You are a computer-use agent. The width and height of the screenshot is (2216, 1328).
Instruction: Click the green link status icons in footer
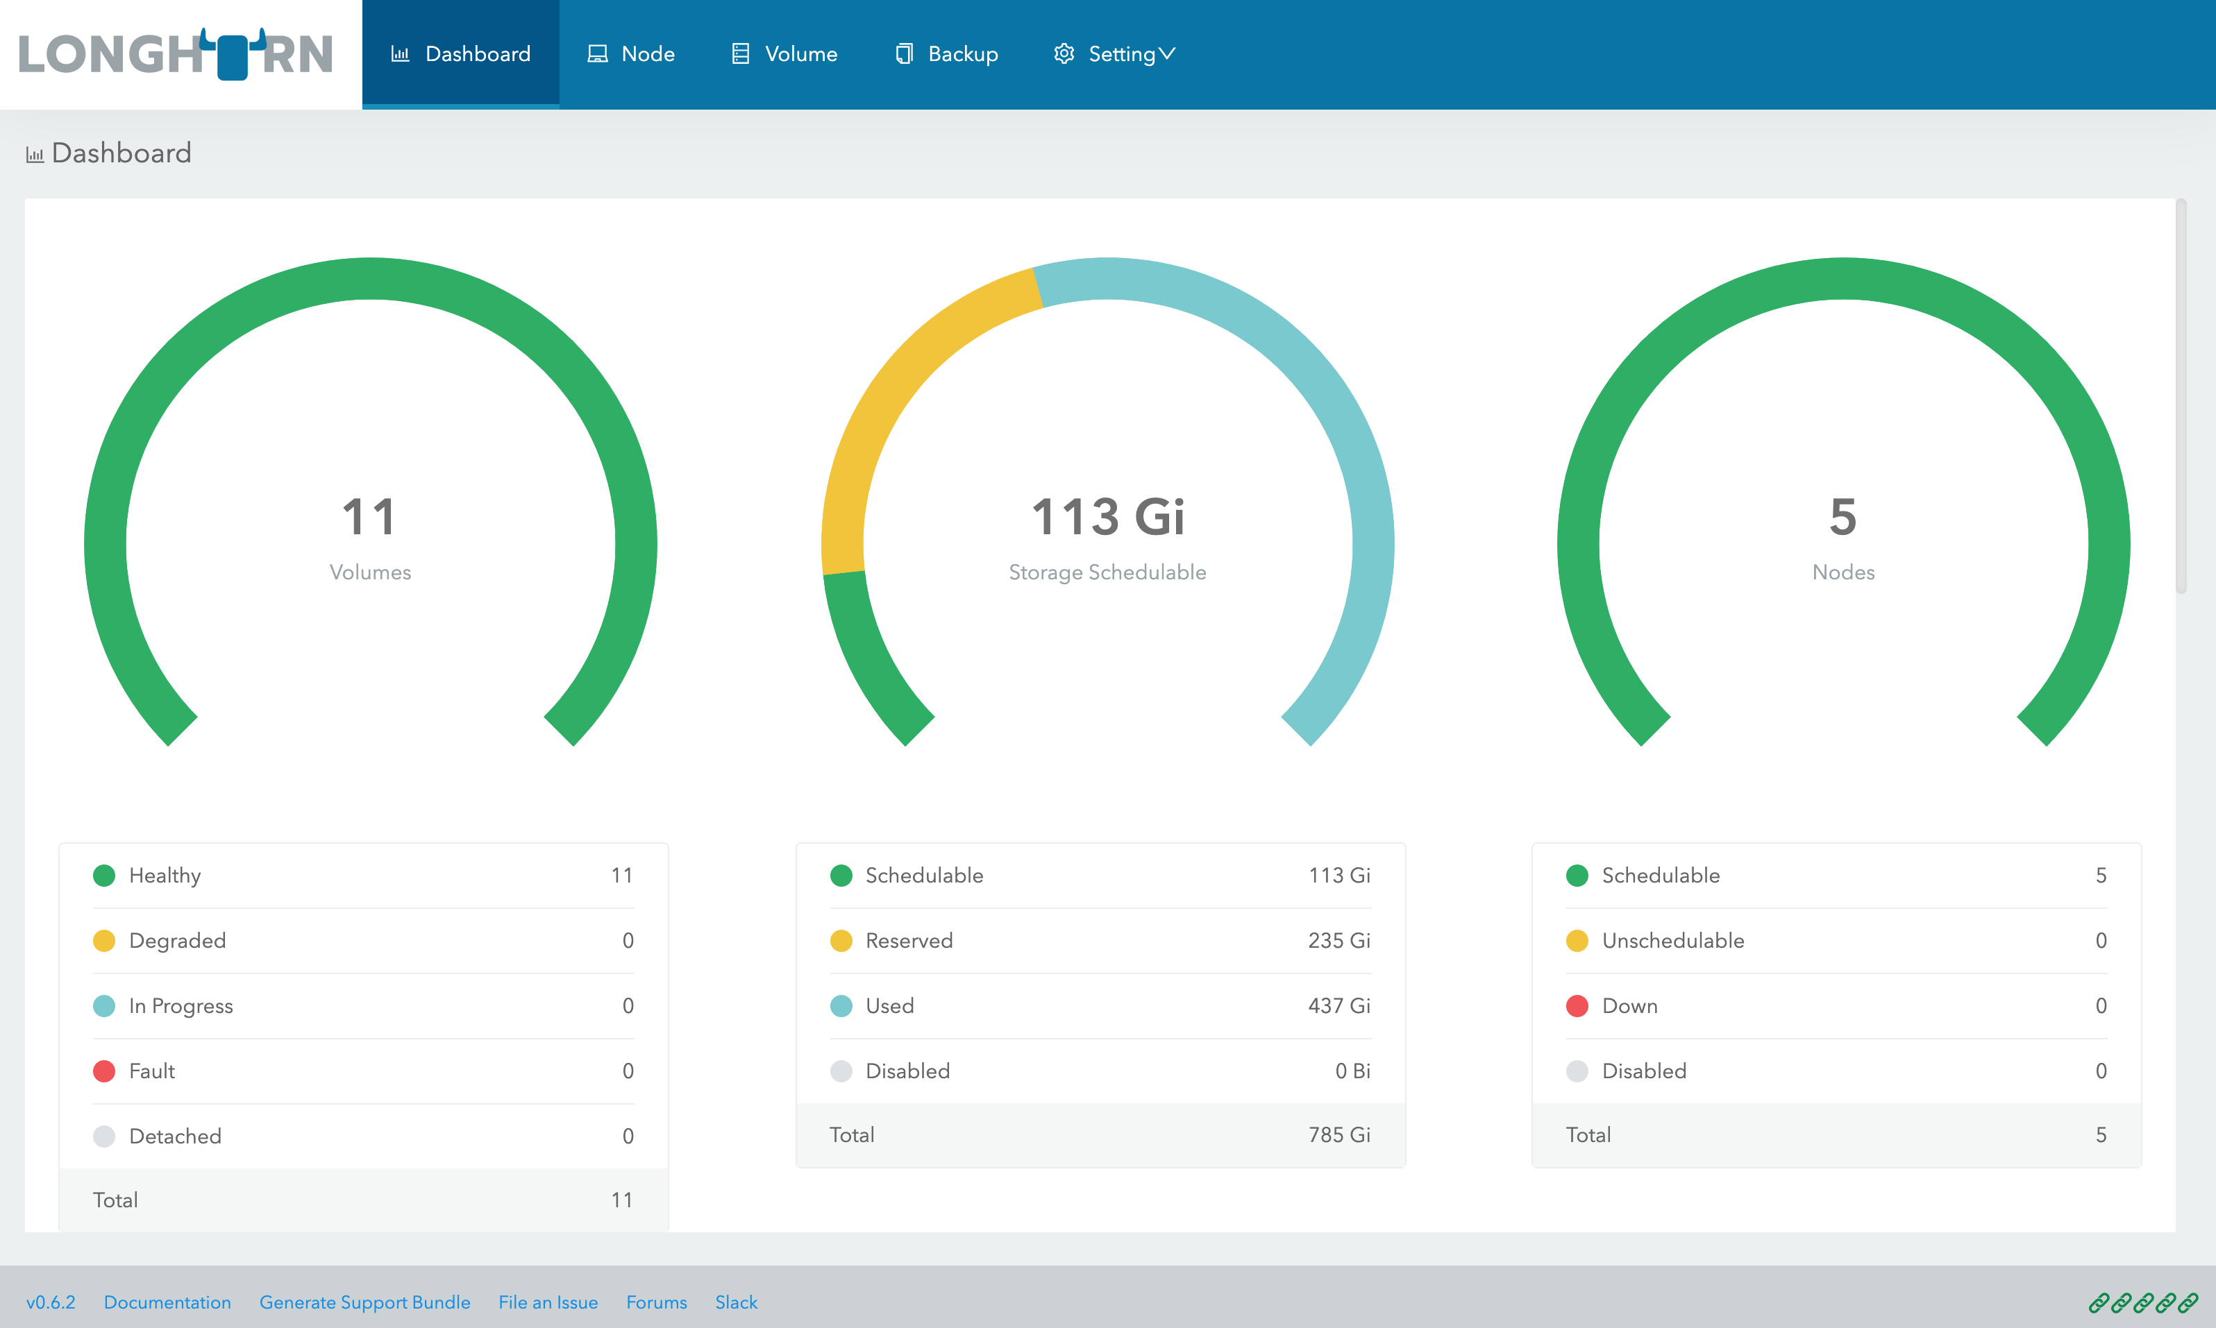coord(2142,1302)
